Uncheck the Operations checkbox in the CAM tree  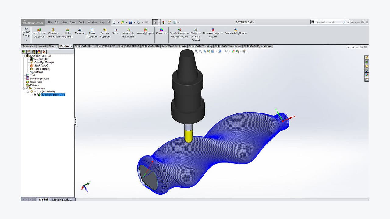pos(27,88)
